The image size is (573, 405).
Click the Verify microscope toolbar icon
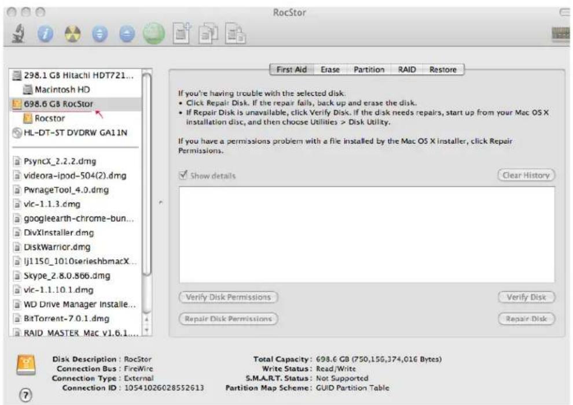(x=19, y=34)
